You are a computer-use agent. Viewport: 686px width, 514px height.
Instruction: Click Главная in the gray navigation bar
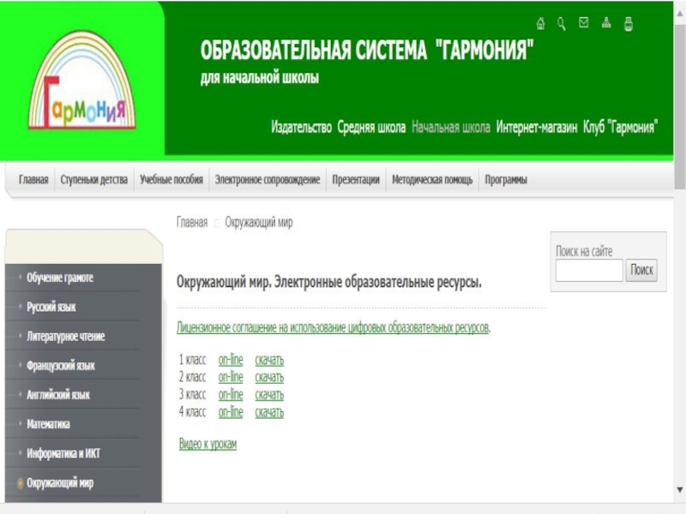coord(33,180)
